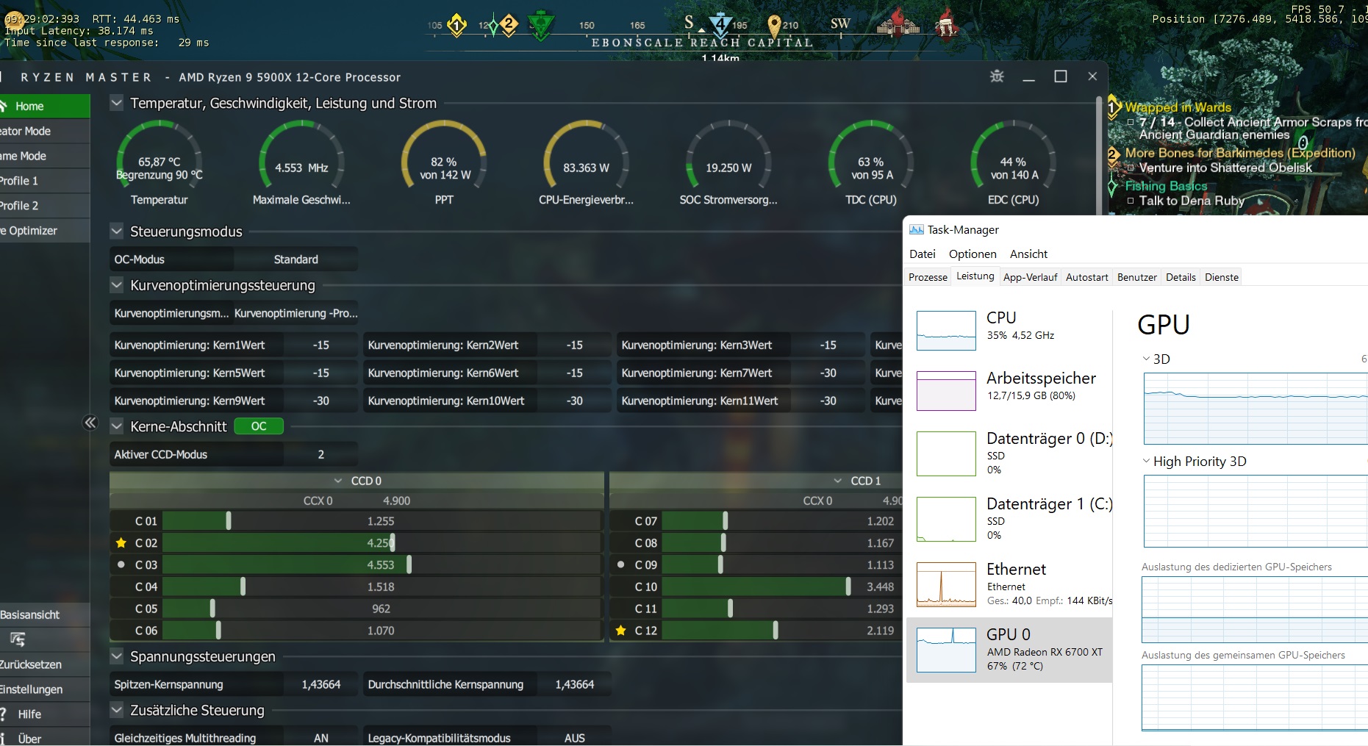This screenshot has height=746, width=1368.
Task: Click the dot marker beside core C 03
Action: (121, 564)
